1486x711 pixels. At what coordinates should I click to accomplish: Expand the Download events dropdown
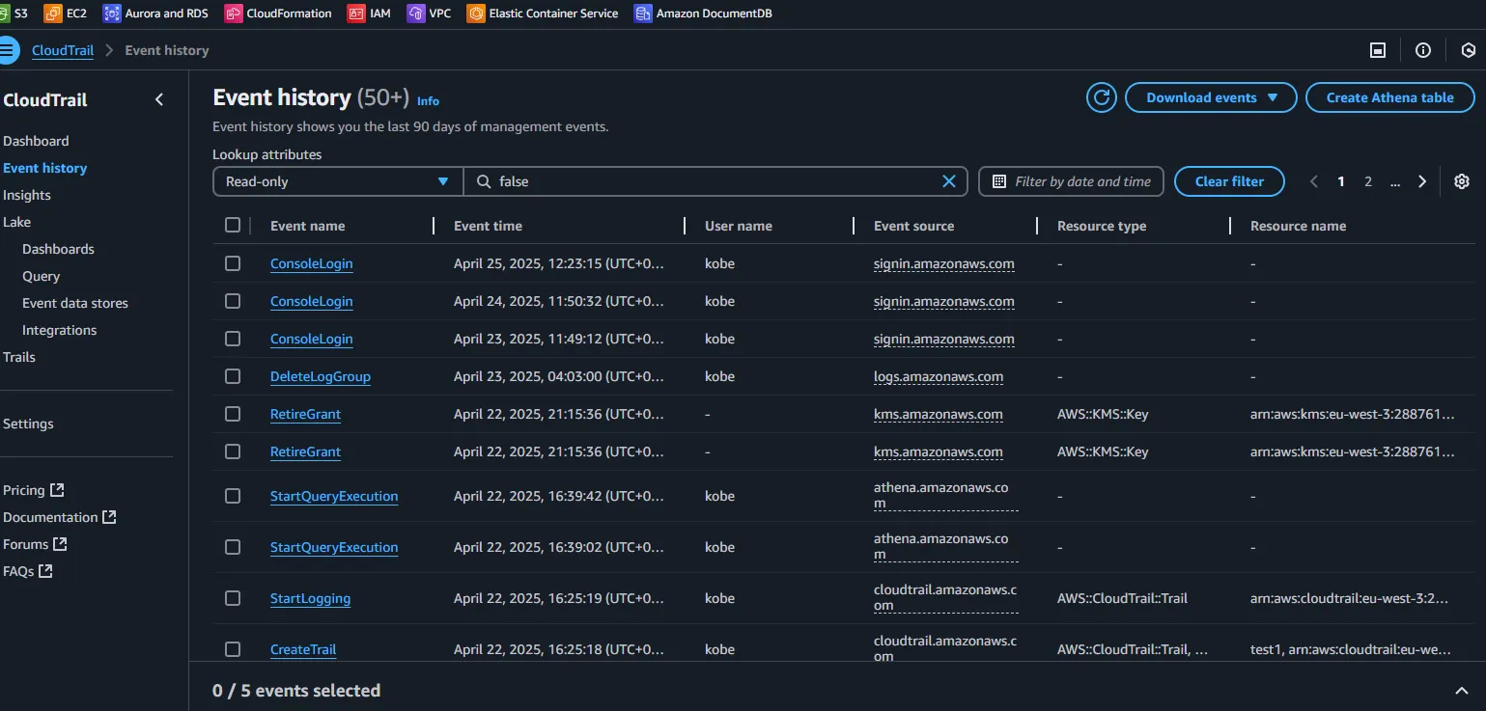pos(1211,97)
